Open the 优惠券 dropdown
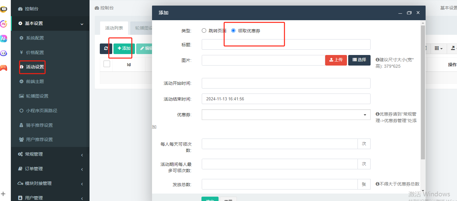The height and width of the screenshot is (201, 457). pyautogui.click(x=286, y=115)
